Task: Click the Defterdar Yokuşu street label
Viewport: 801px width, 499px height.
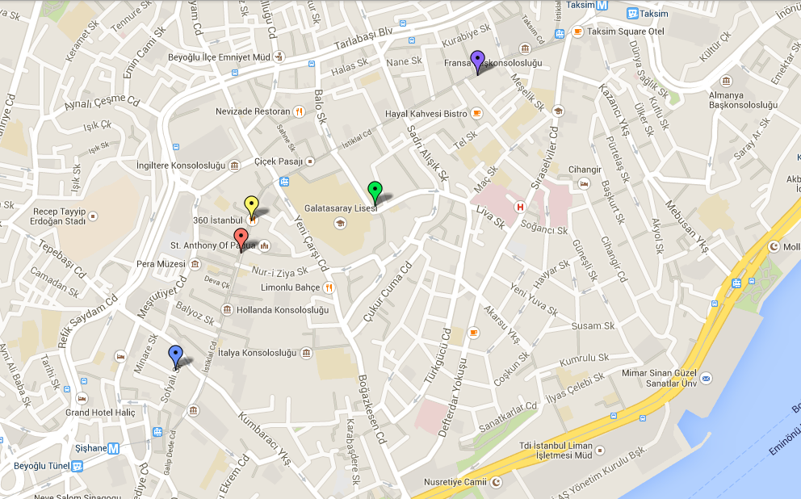Action: (x=453, y=397)
